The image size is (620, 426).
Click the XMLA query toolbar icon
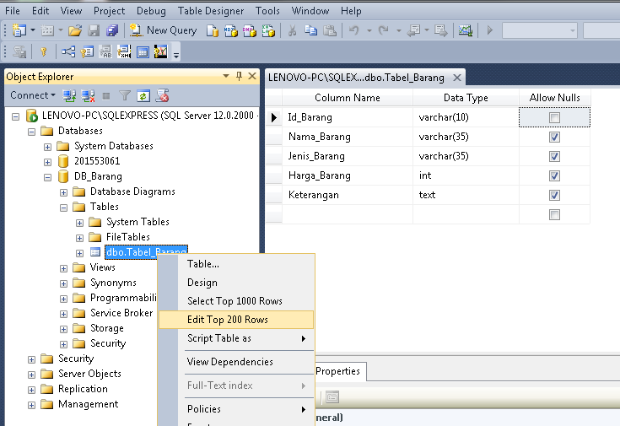[x=268, y=30]
